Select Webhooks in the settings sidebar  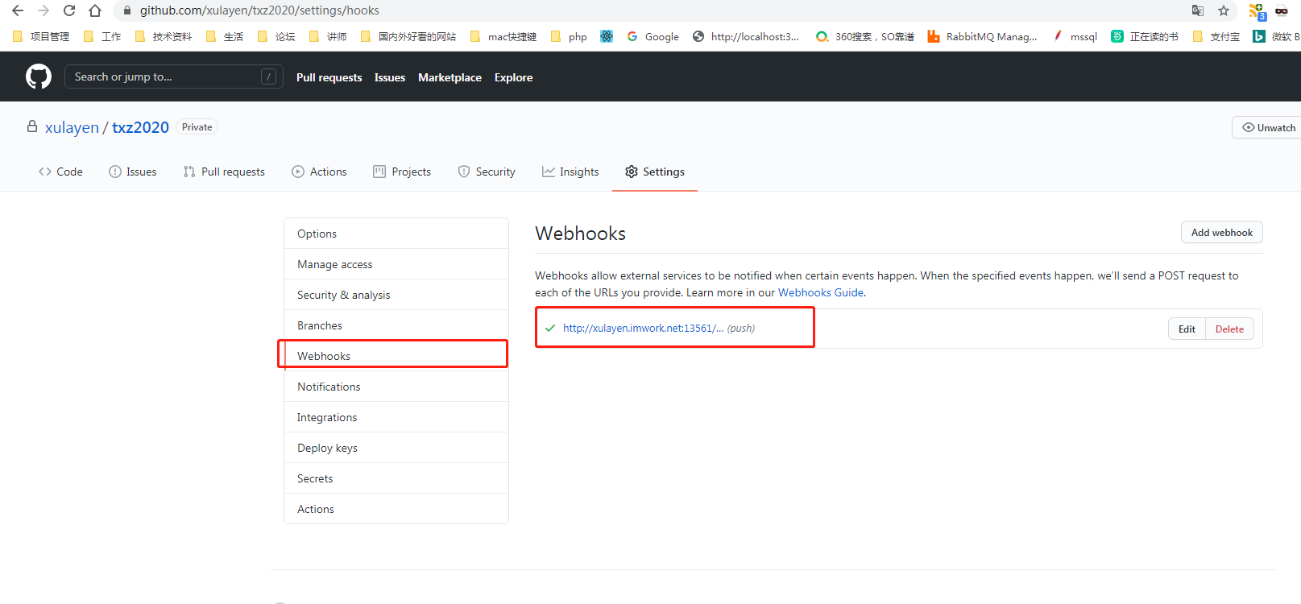click(x=396, y=356)
